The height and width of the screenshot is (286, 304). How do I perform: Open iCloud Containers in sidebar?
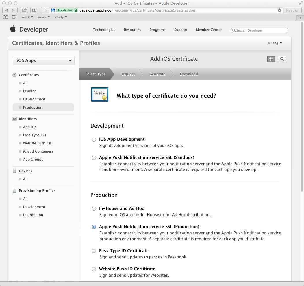tap(38, 151)
